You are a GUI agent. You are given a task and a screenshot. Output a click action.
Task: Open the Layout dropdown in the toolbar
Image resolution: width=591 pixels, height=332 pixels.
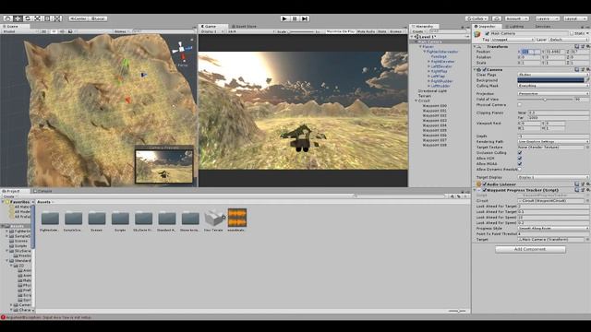pos(574,18)
